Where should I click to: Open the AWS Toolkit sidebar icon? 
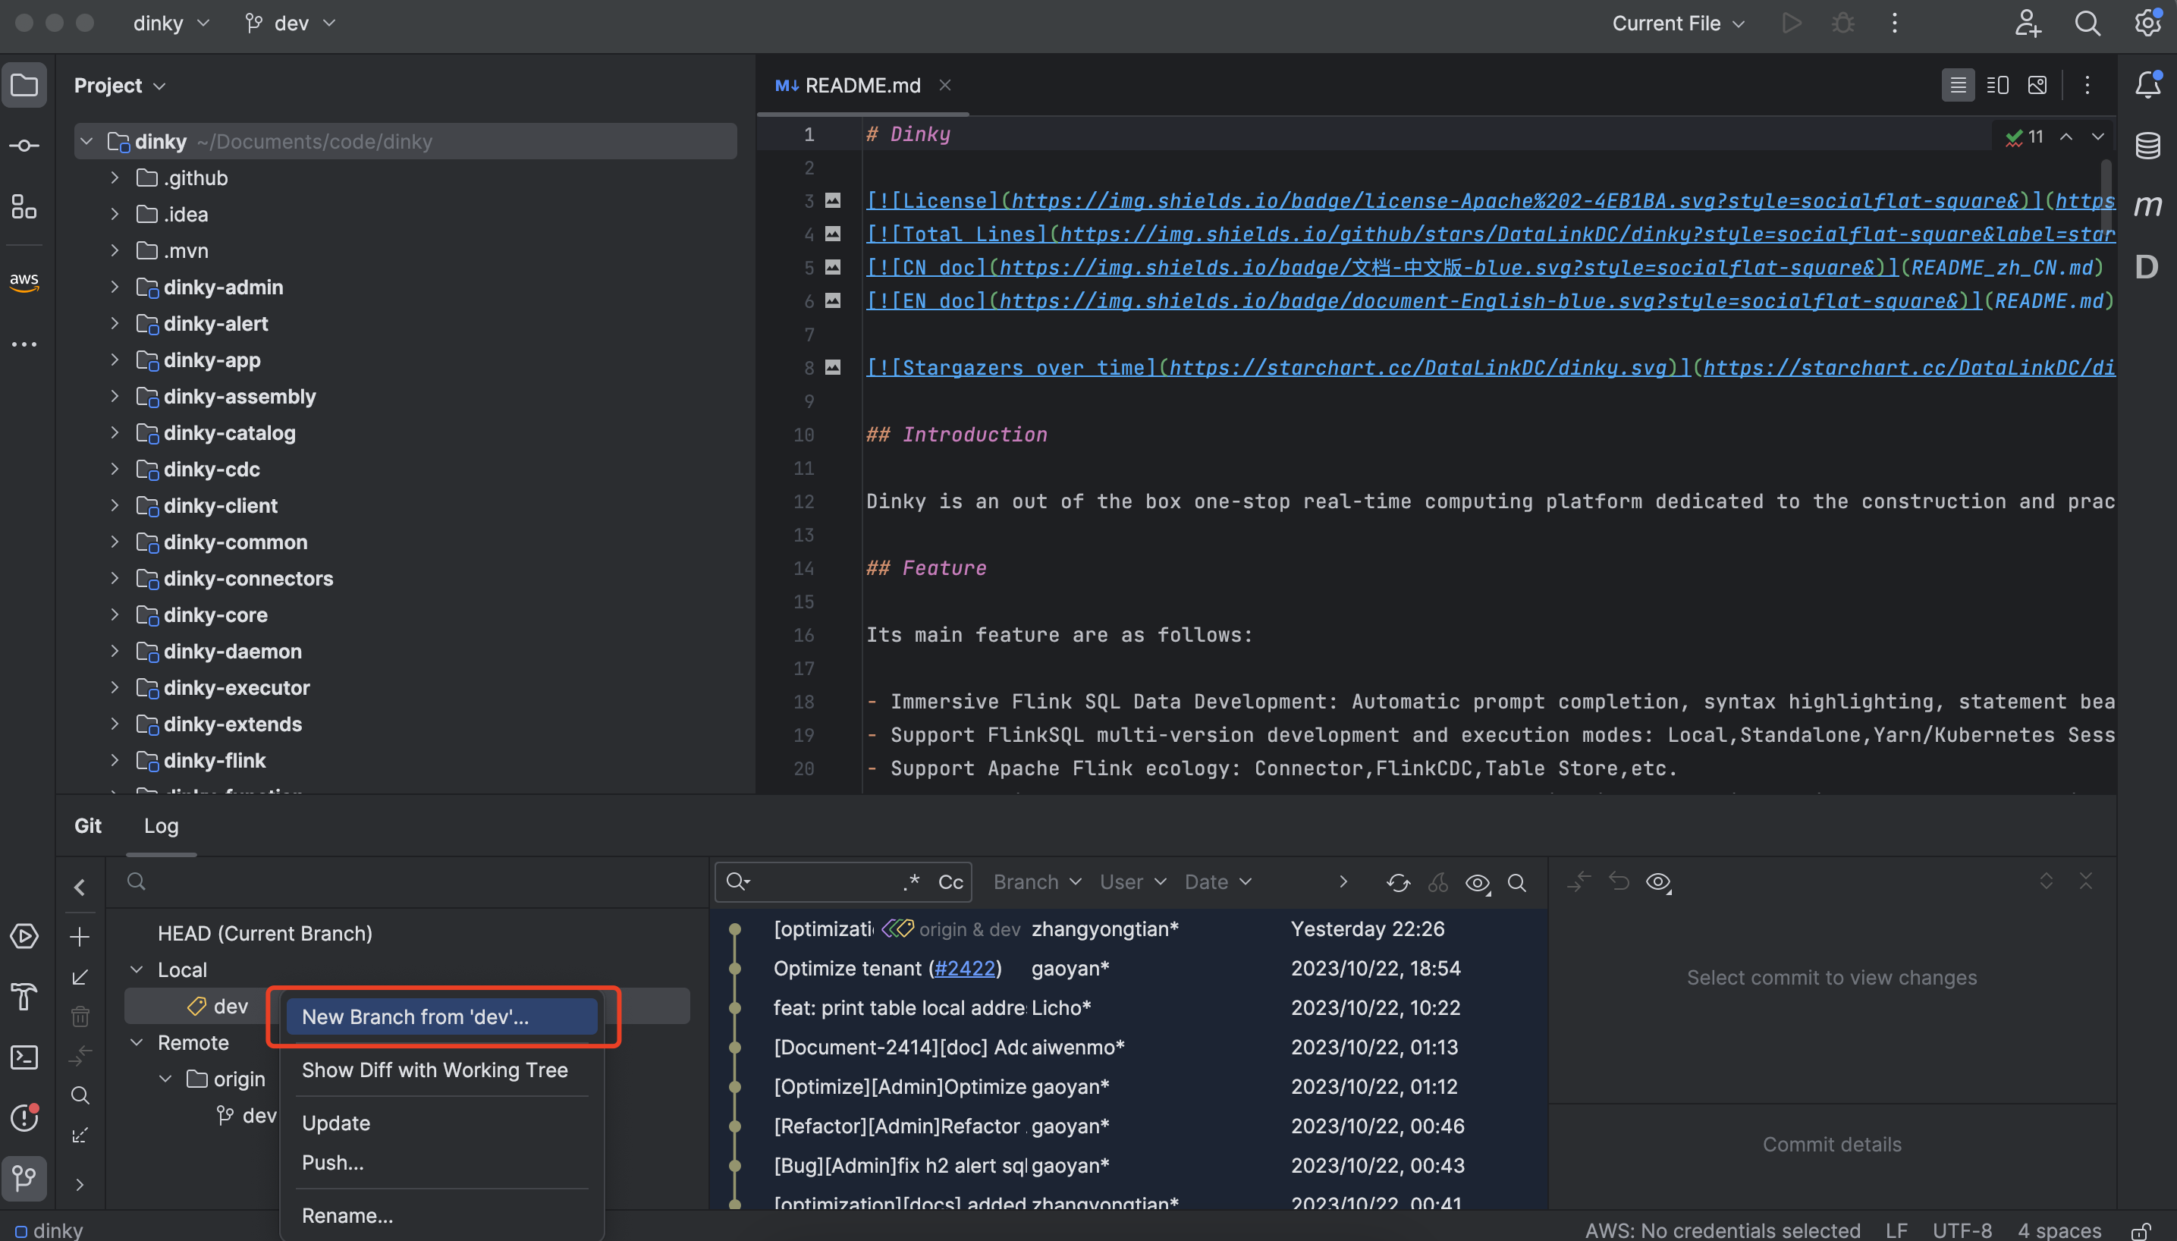point(24,281)
